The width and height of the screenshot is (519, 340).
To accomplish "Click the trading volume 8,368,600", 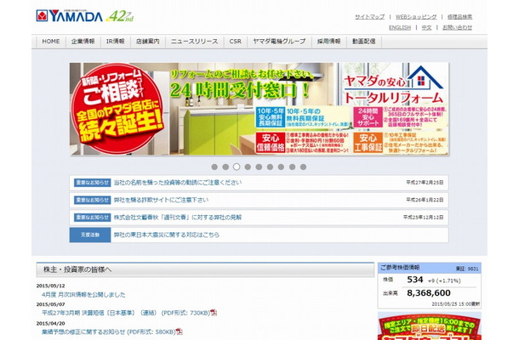I will click(429, 293).
